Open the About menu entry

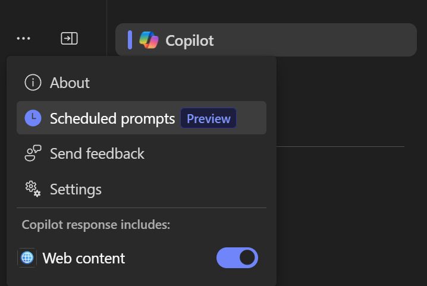(x=70, y=83)
